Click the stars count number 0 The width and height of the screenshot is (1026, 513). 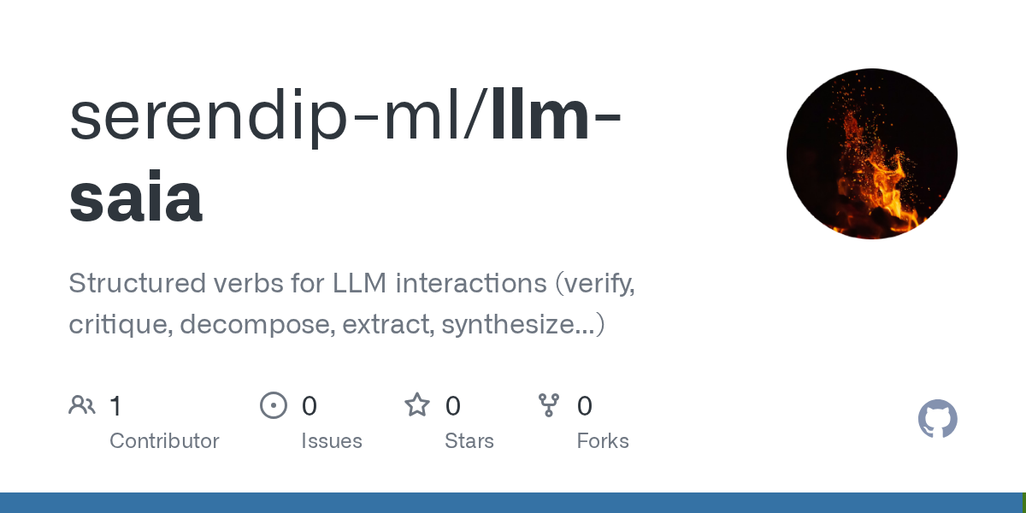453,406
